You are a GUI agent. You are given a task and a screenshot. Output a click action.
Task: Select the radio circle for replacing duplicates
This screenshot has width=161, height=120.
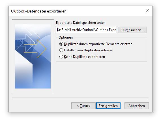pyautogui.click(x=61, y=44)
